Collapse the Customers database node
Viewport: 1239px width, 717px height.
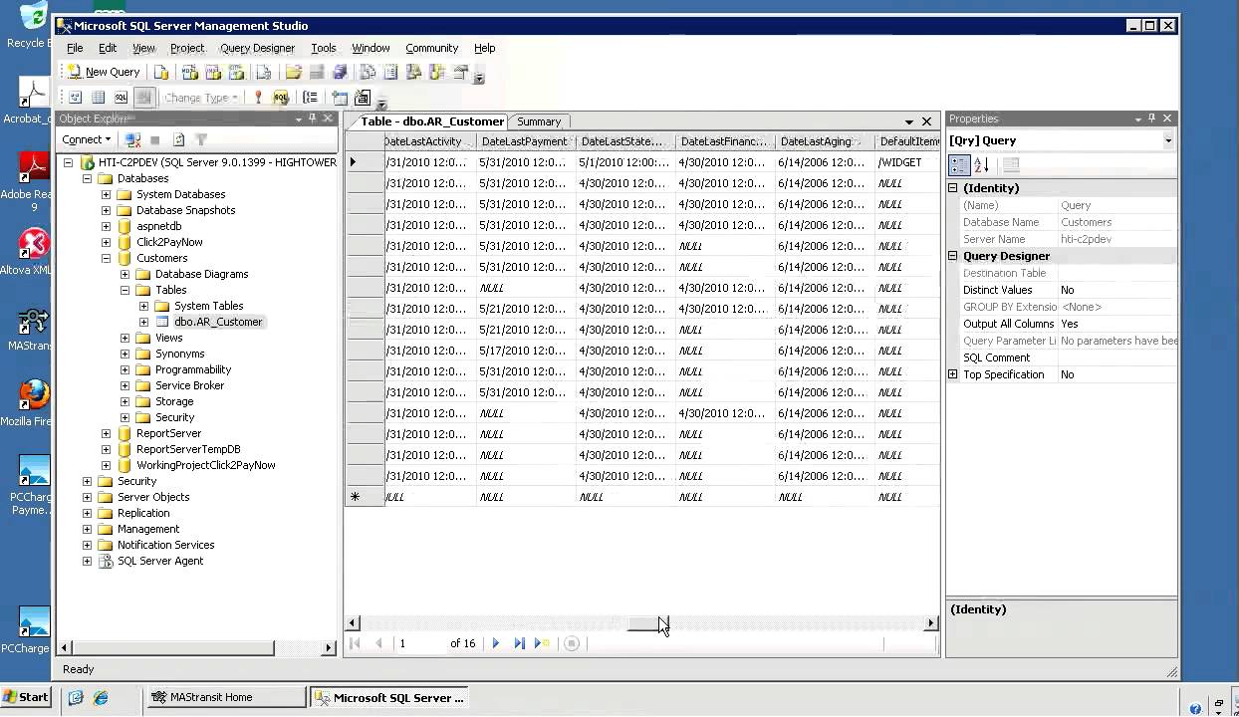106,258
